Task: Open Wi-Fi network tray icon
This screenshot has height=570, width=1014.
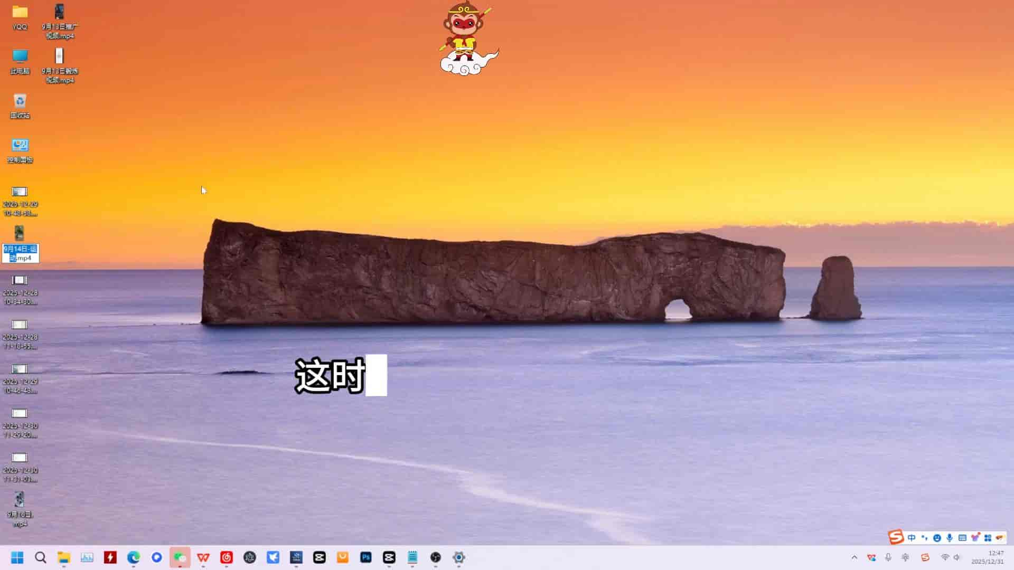Action: click(945, 557)
